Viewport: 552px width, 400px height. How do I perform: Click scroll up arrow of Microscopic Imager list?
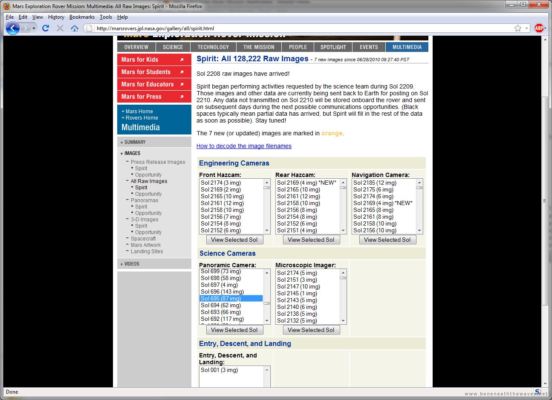[343, 273]
